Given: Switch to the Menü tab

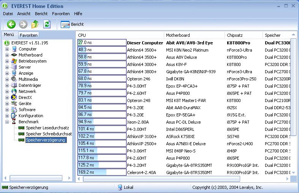Looking at the screenshot, I should 9,35.
